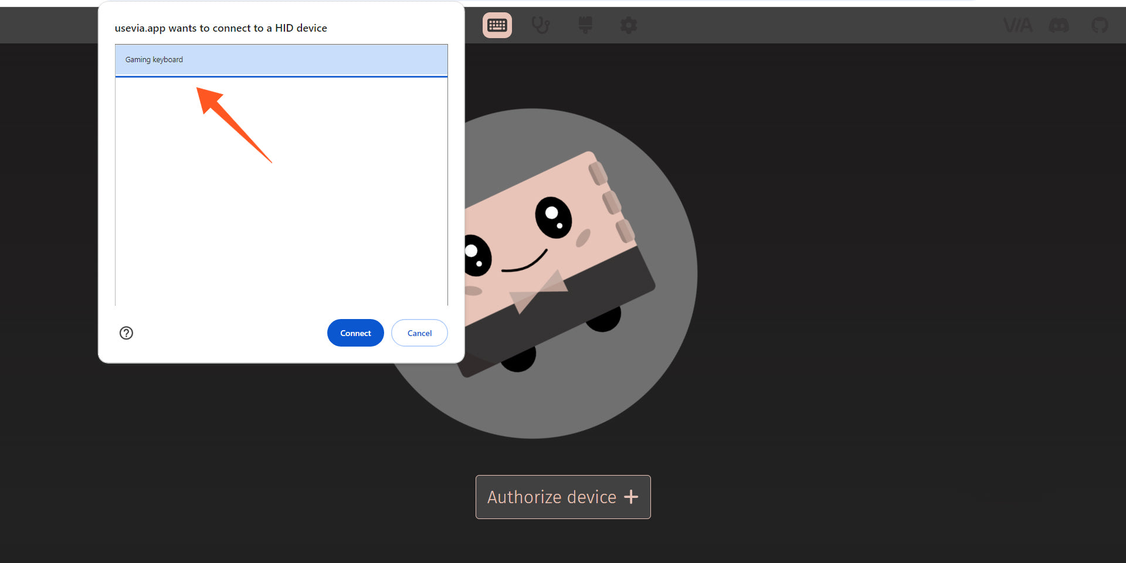Viewport: 1126px width, 563px height.
Task: Click the plus sign on Authorize device
Action: tap(631, 497)
